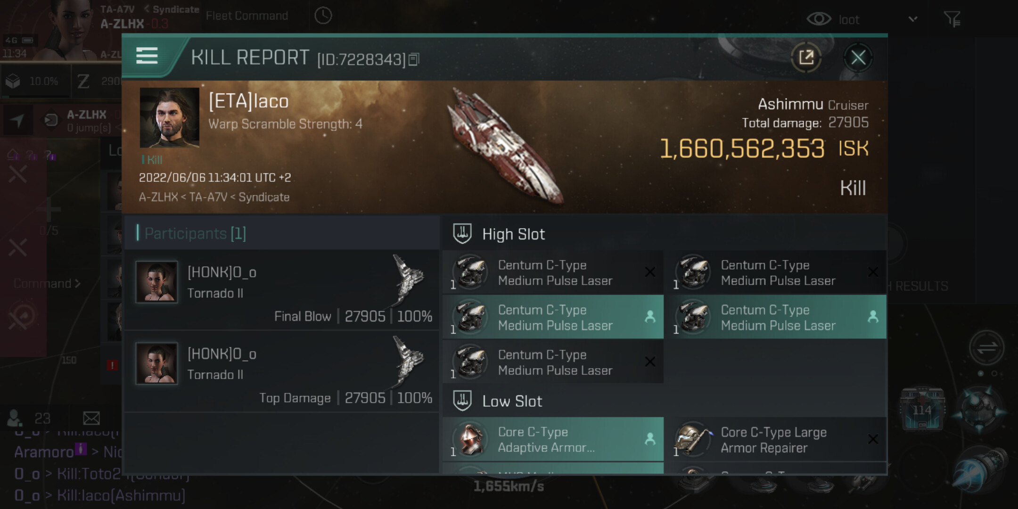The width and height of the screenshot is (1018, 509).
Task: Close the kill report window
Action: 858,58
